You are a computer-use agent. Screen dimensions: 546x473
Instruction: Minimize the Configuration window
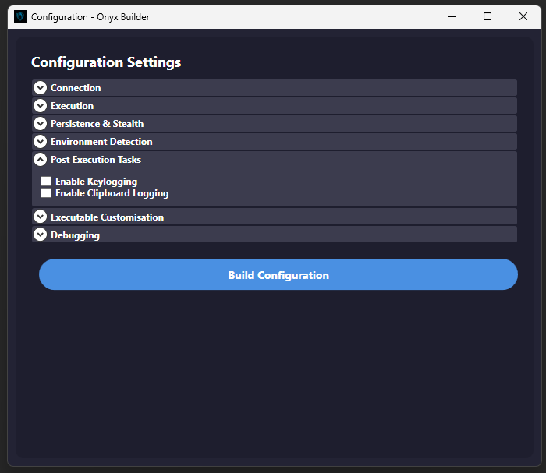point(452,16)
